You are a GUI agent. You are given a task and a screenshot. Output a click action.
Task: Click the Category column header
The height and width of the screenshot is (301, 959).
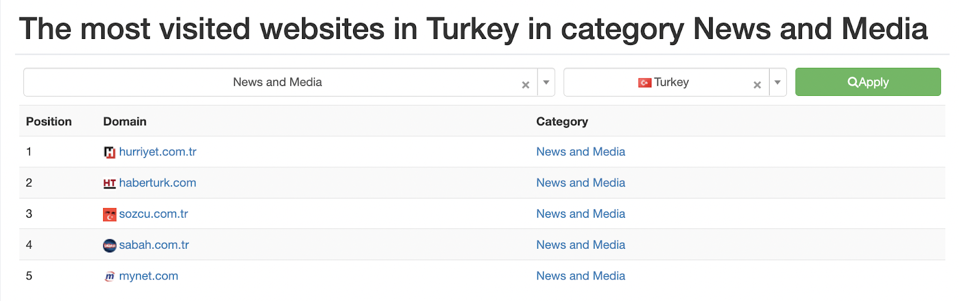point(562,122)
